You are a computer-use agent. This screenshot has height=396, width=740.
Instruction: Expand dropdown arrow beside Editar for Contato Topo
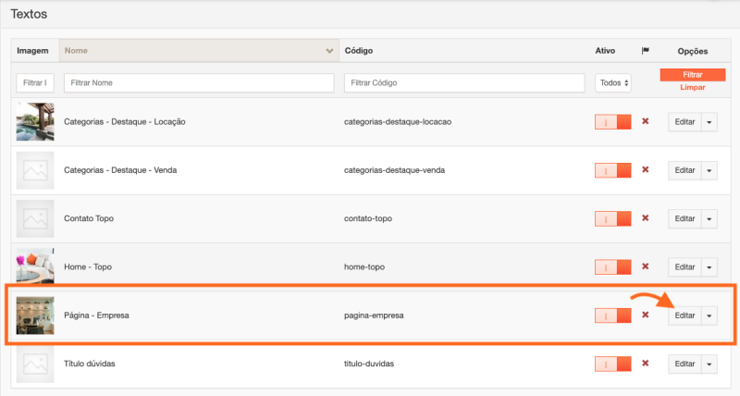(x=709, y=218)
